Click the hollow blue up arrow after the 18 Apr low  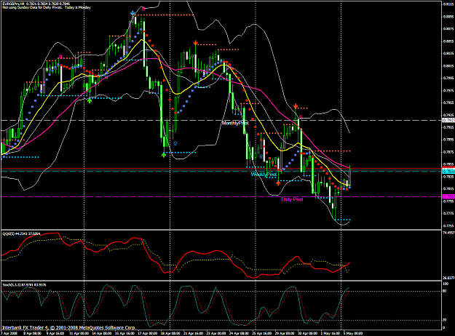[x=175, y=143]
